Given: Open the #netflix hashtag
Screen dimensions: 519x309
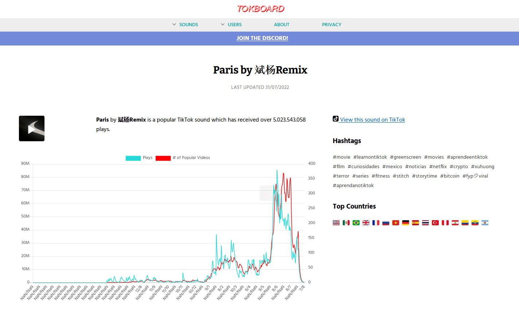Looking at the screenshot, I should tap(438, 167).
